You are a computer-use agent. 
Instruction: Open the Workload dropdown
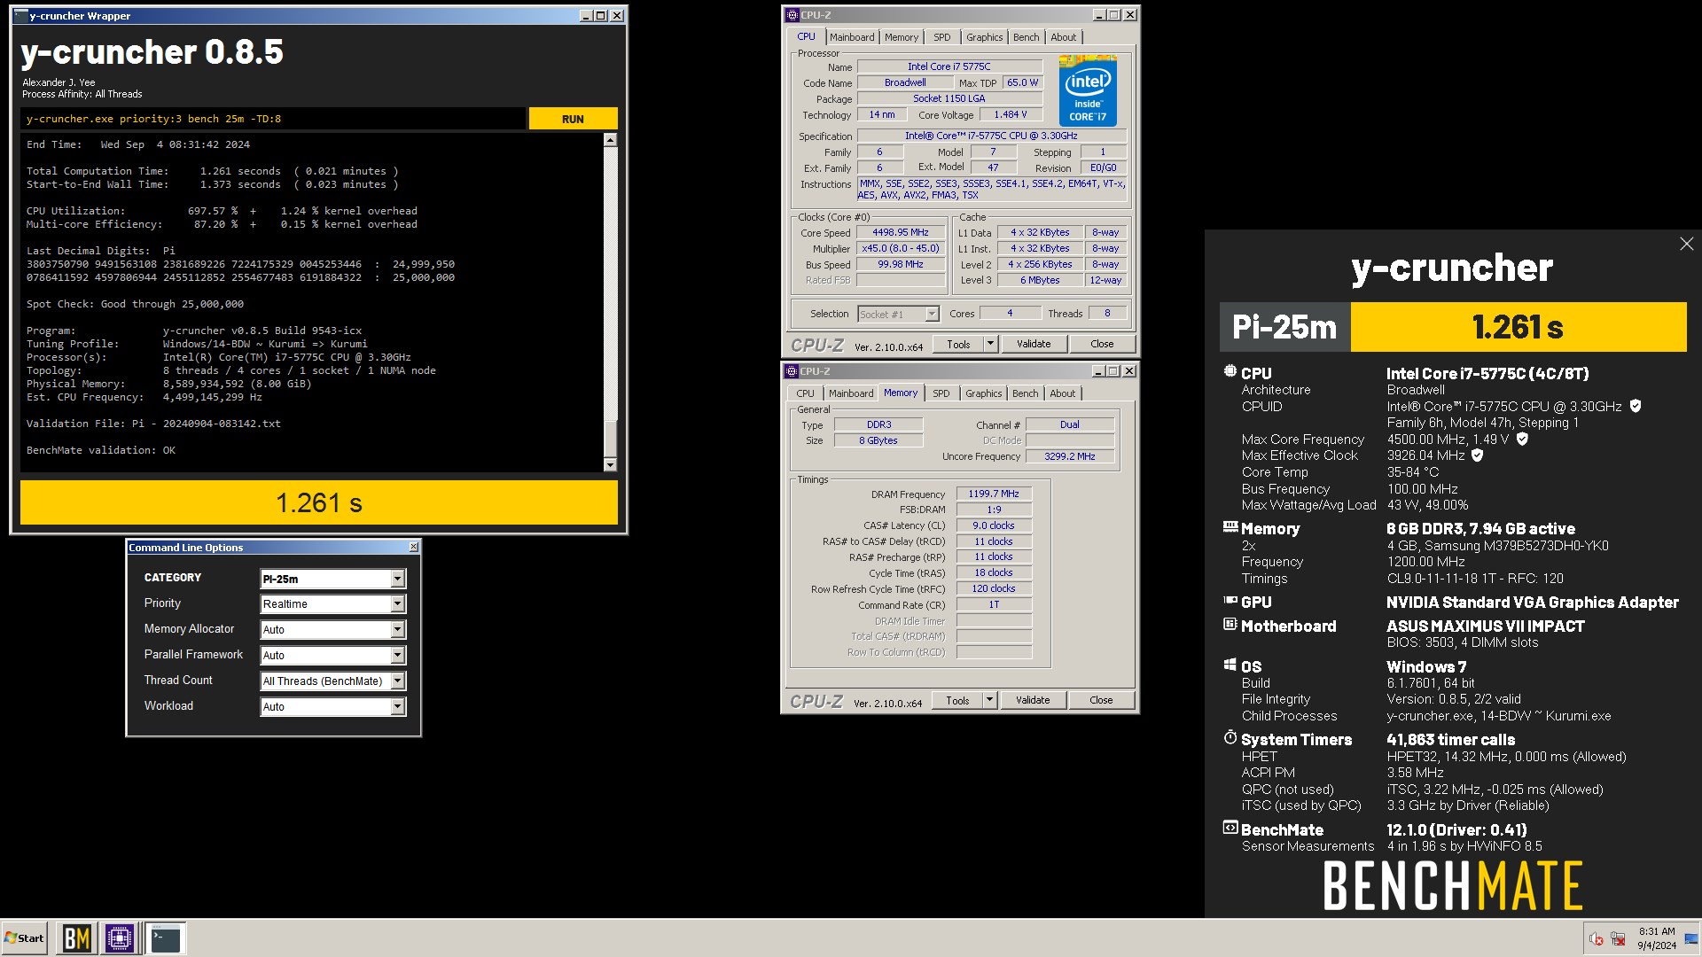pyautogui.click(x=332, y=707)
